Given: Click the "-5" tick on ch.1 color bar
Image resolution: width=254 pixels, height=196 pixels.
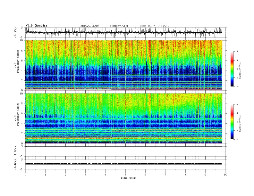Looking at the screenshot, I should tap(237, 69).
